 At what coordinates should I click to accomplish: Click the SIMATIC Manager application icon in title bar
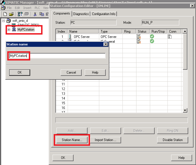[x=3, y=2]
